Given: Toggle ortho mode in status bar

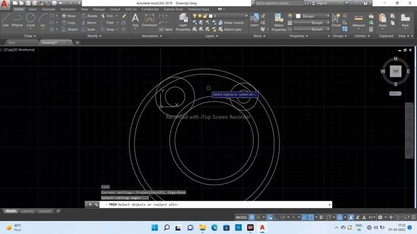Looking at the screenshot, I should click(276, 217).
